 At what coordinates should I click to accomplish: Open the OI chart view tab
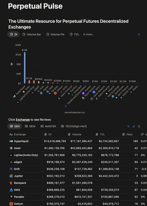(x=14, y=35)
